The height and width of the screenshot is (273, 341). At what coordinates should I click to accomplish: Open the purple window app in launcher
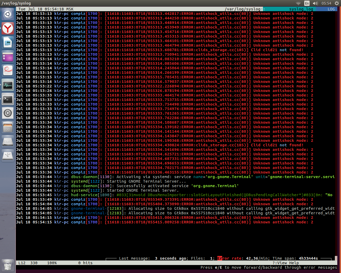pyautogui.click(x=8, y=57)
